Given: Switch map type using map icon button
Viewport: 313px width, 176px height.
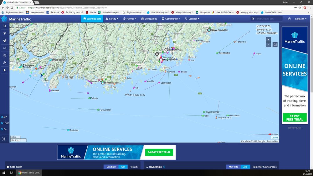Looking at the screenshot, I should coord(275,44).
